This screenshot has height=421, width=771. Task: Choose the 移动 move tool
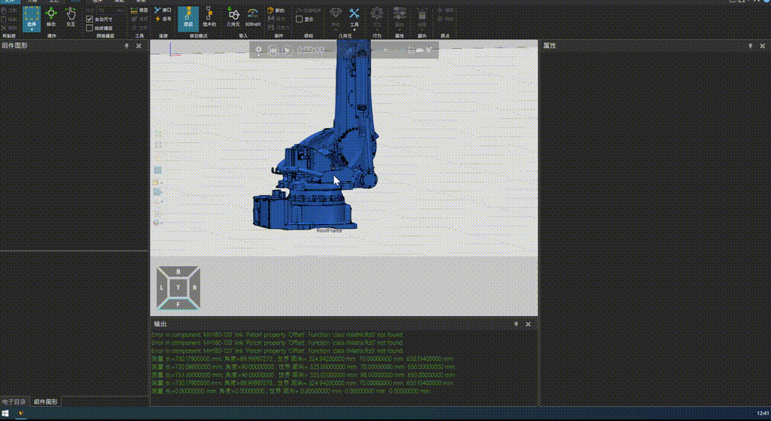tap(51, 18)
